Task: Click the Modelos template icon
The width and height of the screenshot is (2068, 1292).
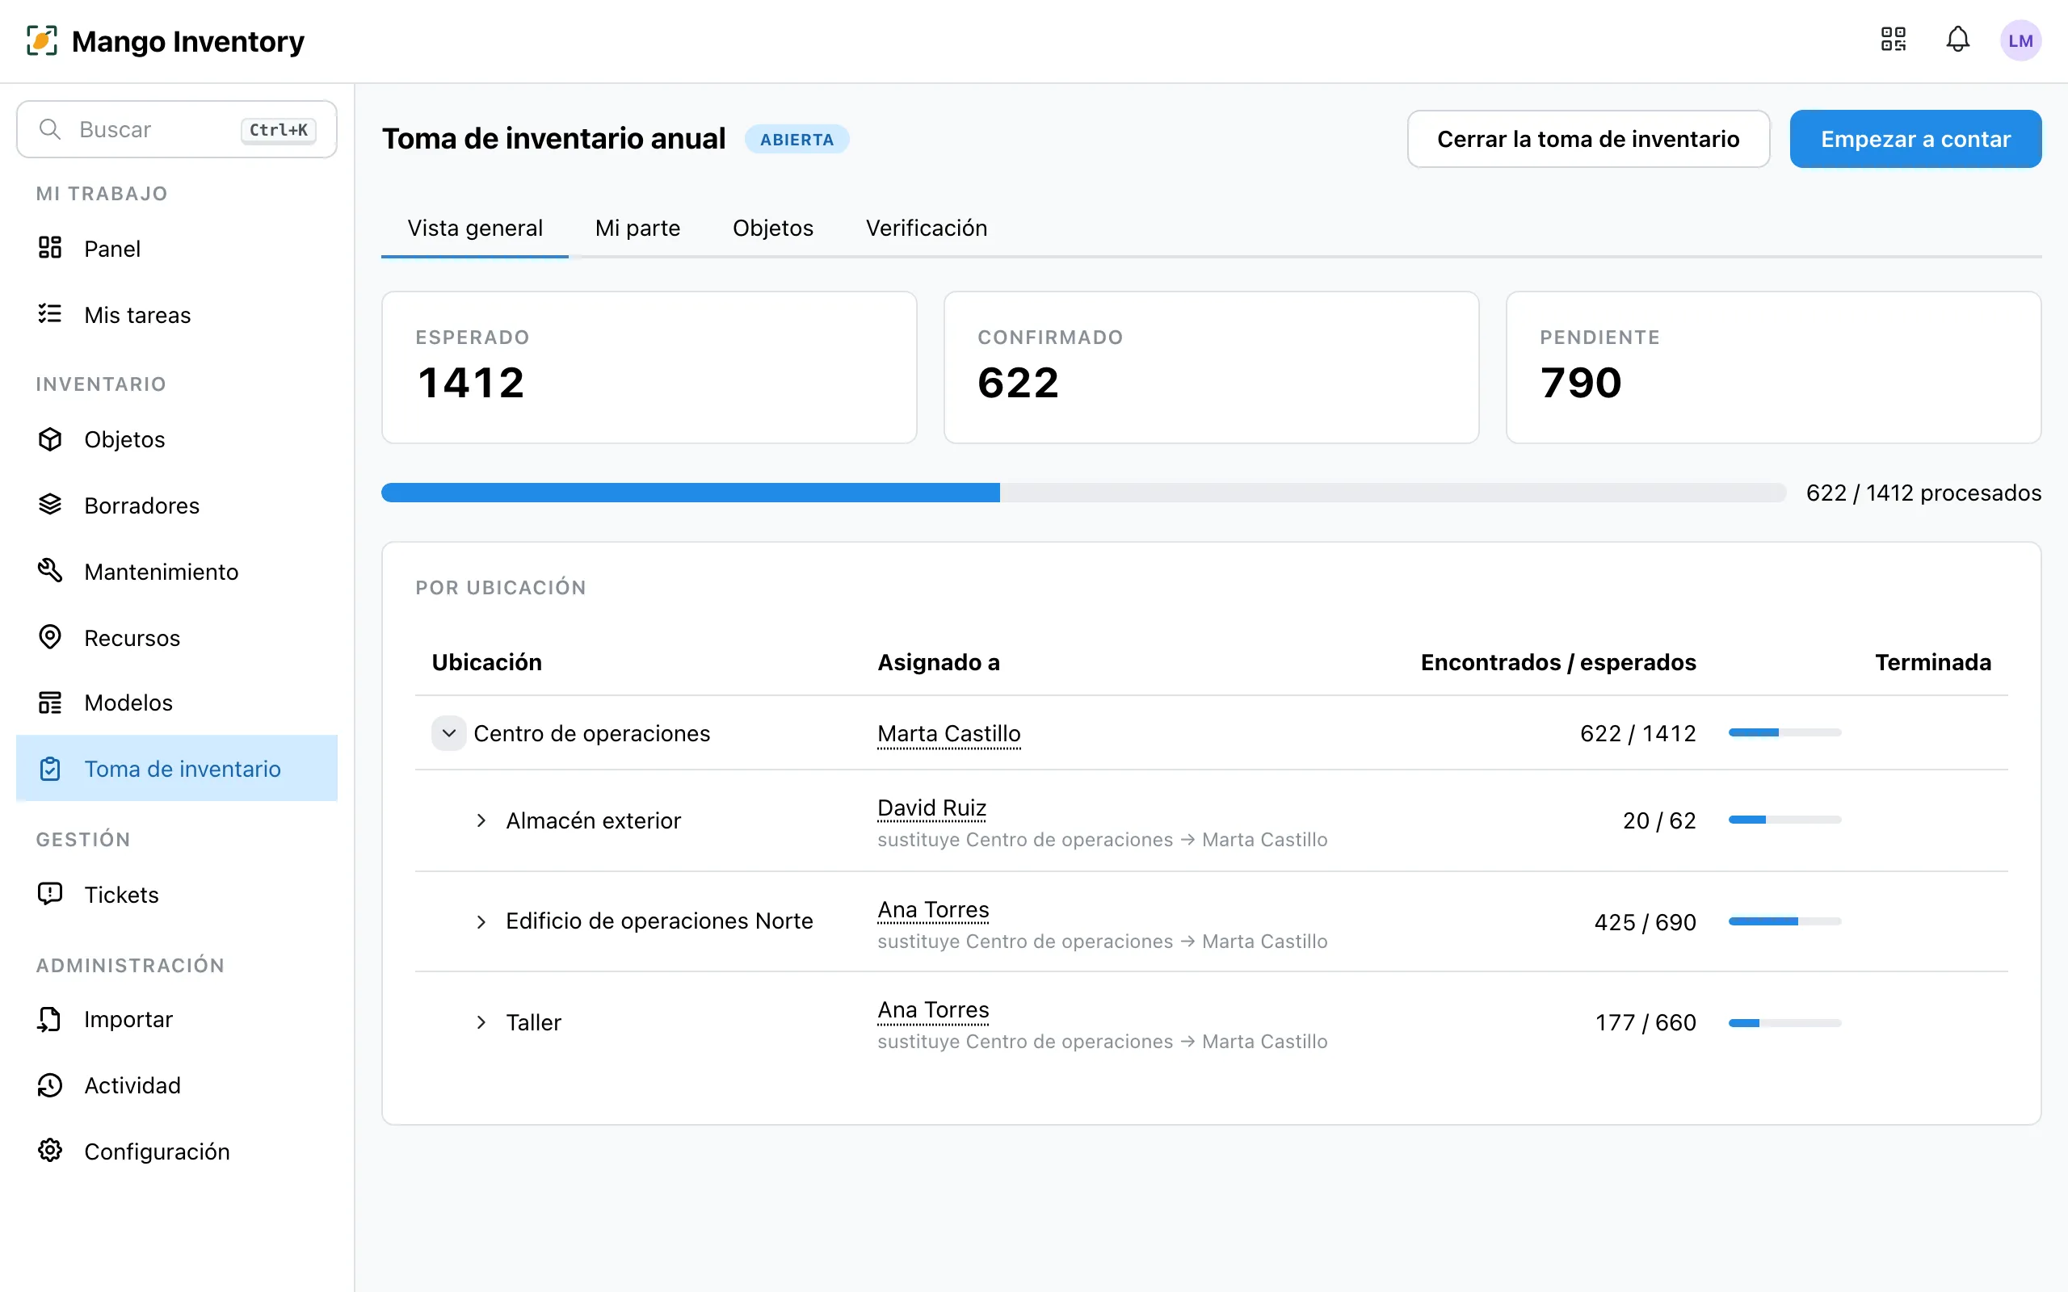Action: click(x=50, y=703)
